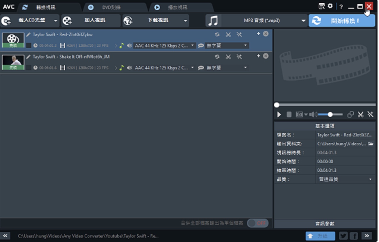Check the box on Shake It Off row
379x242 pixels.
[29, 68]
